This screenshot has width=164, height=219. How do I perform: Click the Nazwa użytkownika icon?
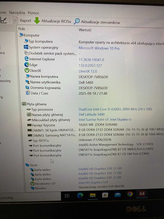coord(27,82)
